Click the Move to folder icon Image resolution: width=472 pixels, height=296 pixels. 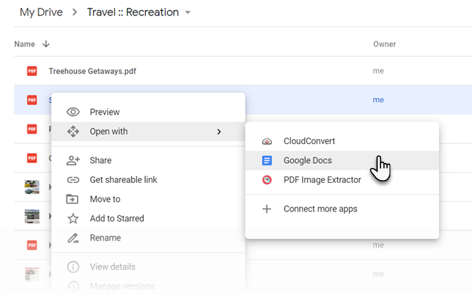tap(73, 199)
